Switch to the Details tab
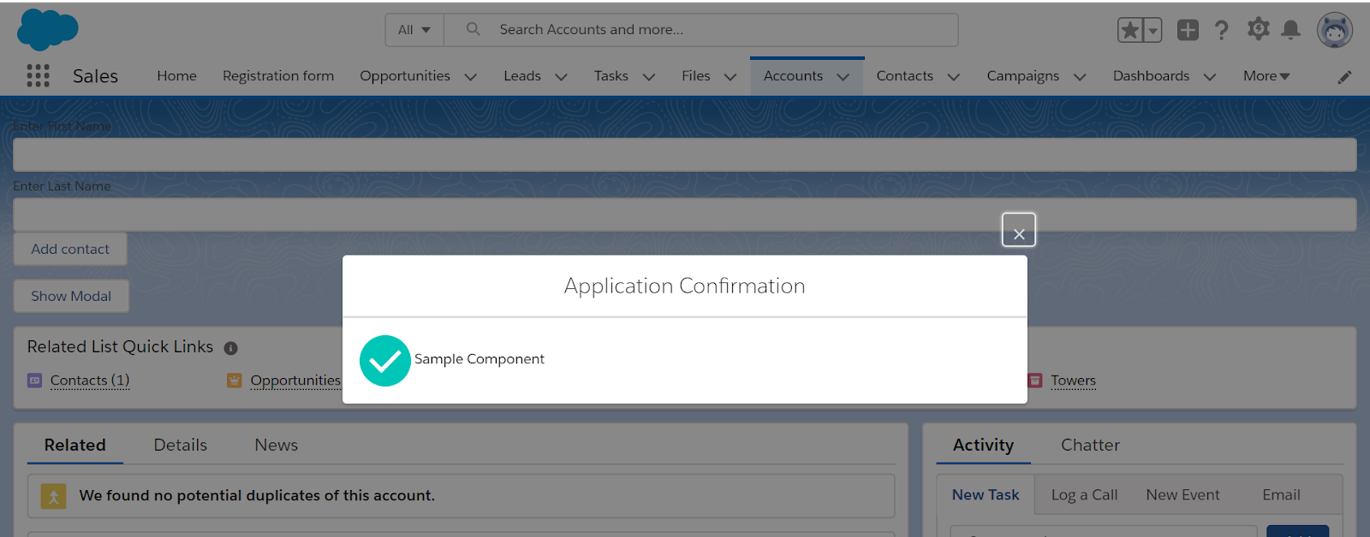The image size is (1370, 537). 181,446
